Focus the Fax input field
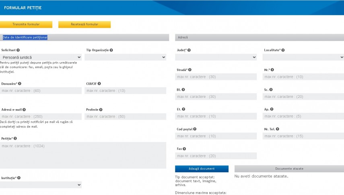Viewport: 344px width, 195px height. pos(216,156)
